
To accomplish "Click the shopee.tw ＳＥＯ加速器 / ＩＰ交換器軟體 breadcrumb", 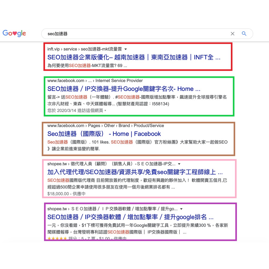I will [x=112, y=209].
